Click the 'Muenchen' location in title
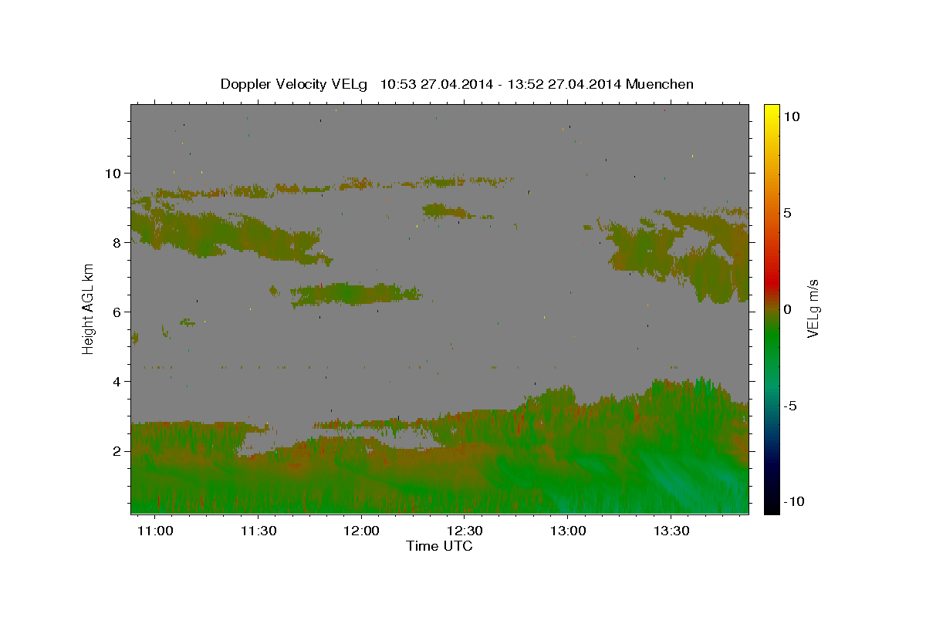 click(661, 84)
